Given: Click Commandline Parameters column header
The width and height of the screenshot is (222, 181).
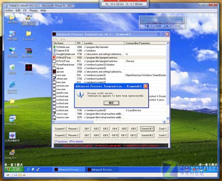Looking at the screenshot, I should point(145,43).
